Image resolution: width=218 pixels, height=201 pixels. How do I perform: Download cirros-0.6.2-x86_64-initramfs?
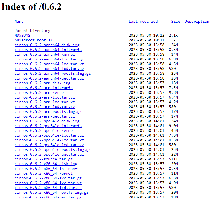point(47,169)
